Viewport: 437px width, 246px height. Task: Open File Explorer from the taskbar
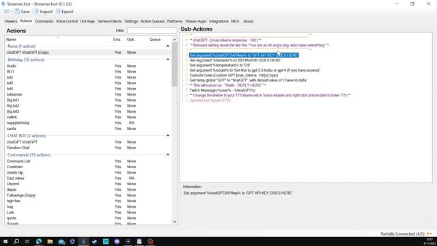tap(50, 241)
